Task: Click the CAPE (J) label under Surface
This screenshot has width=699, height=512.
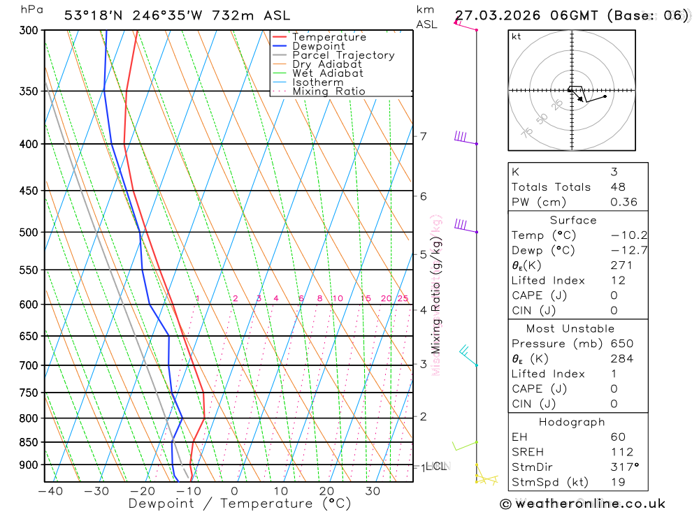Action: 539,295
